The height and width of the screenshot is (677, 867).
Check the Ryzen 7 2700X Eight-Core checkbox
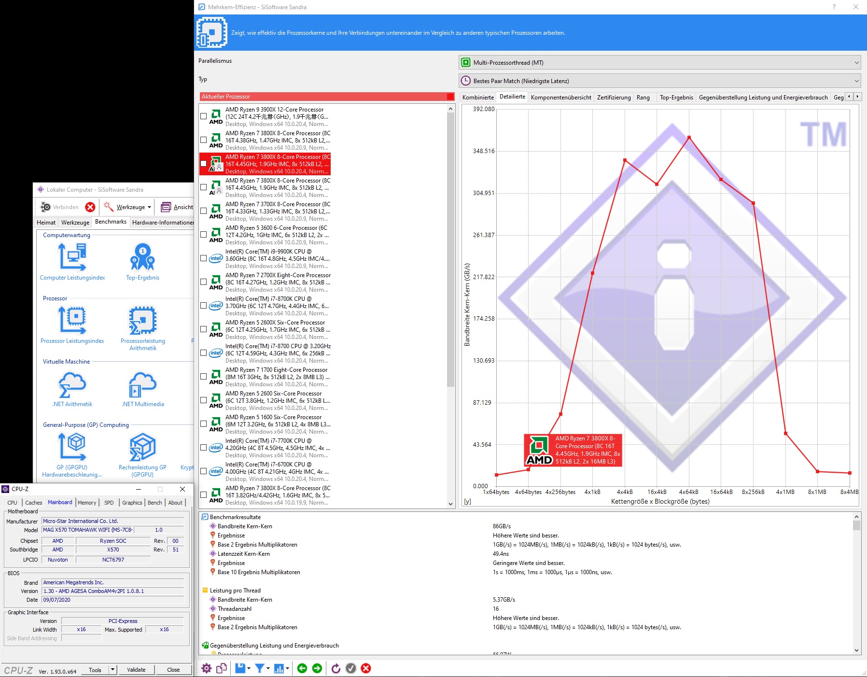pyautogui.click(x=204, y=282)
